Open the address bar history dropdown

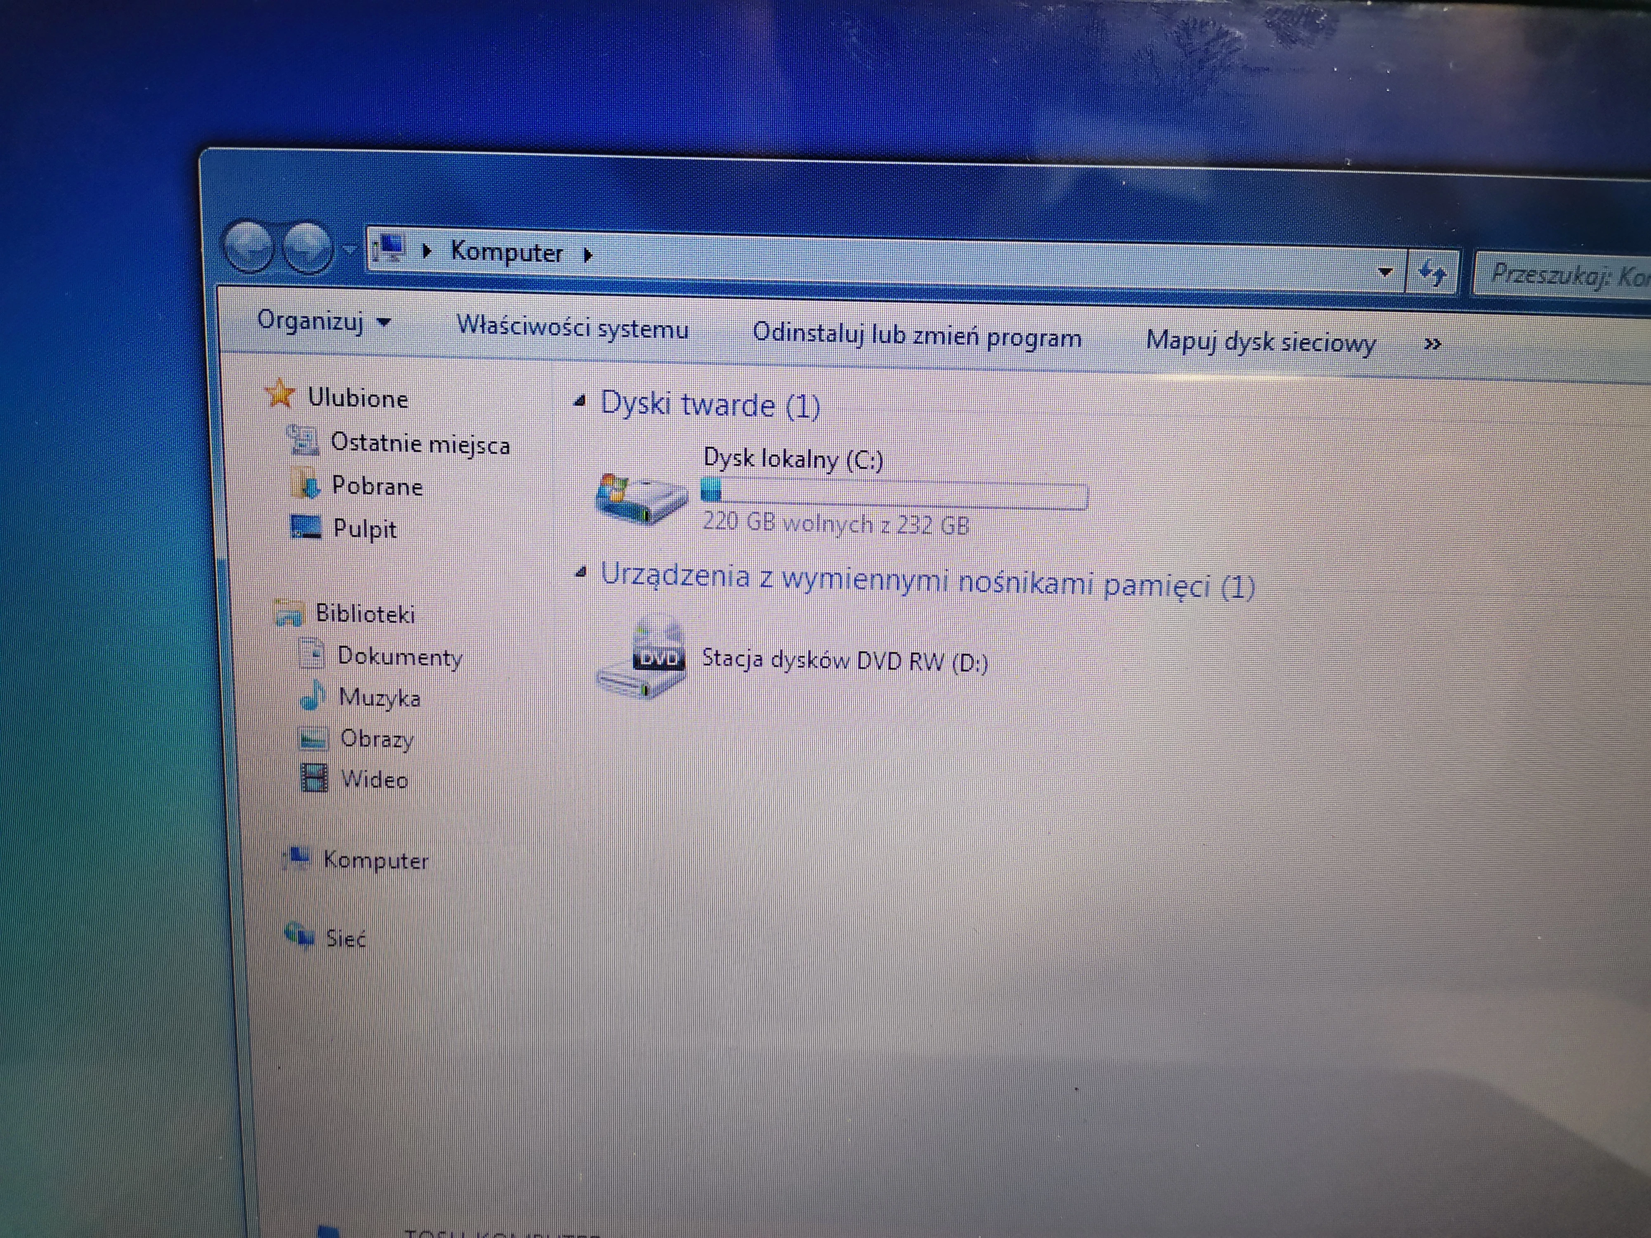(1385, 272)
